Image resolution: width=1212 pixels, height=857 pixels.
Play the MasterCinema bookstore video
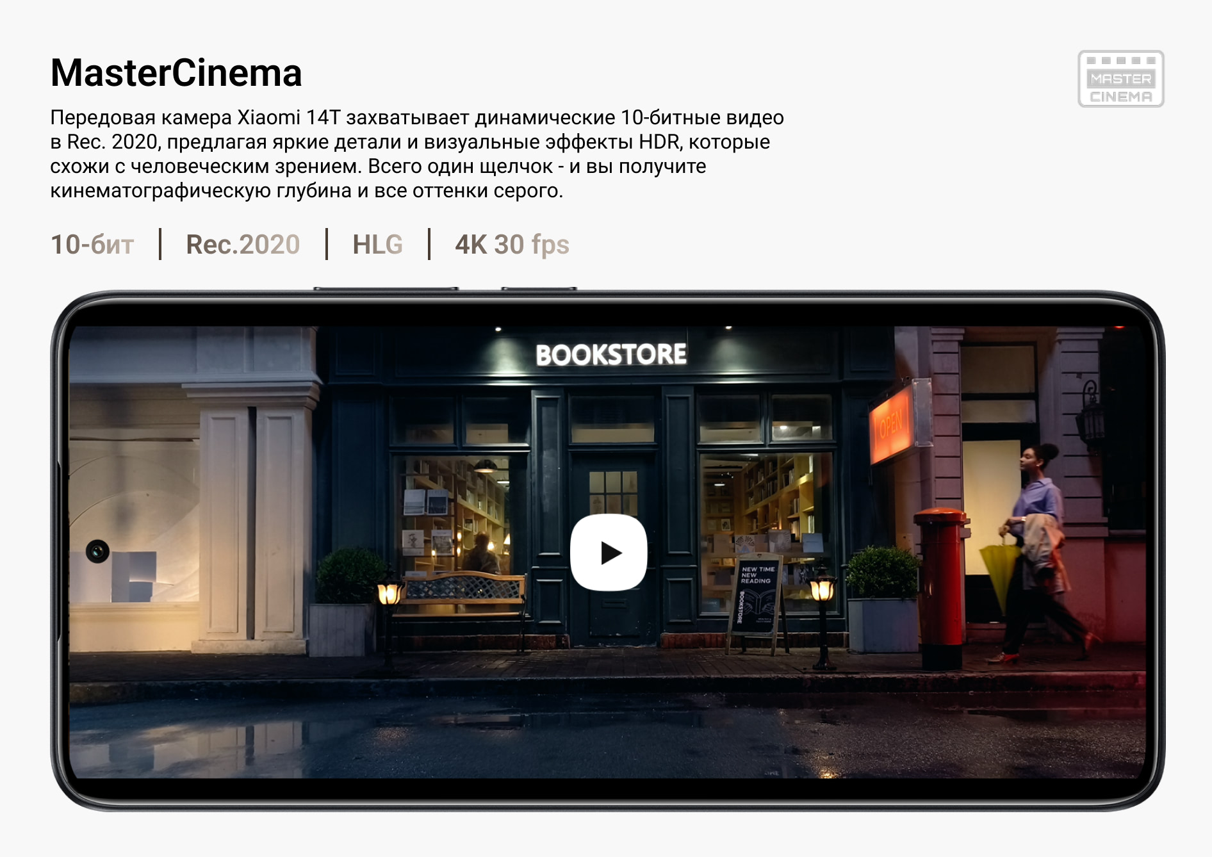click(609, 552)
